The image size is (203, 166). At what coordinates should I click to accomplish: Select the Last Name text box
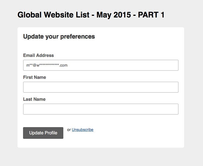coord(101,109)
